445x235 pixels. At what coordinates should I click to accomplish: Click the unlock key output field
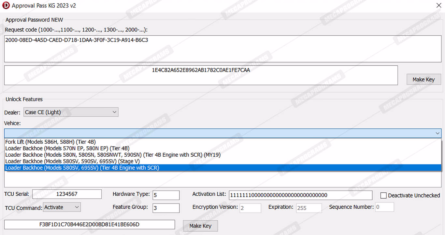click(89, 225)
